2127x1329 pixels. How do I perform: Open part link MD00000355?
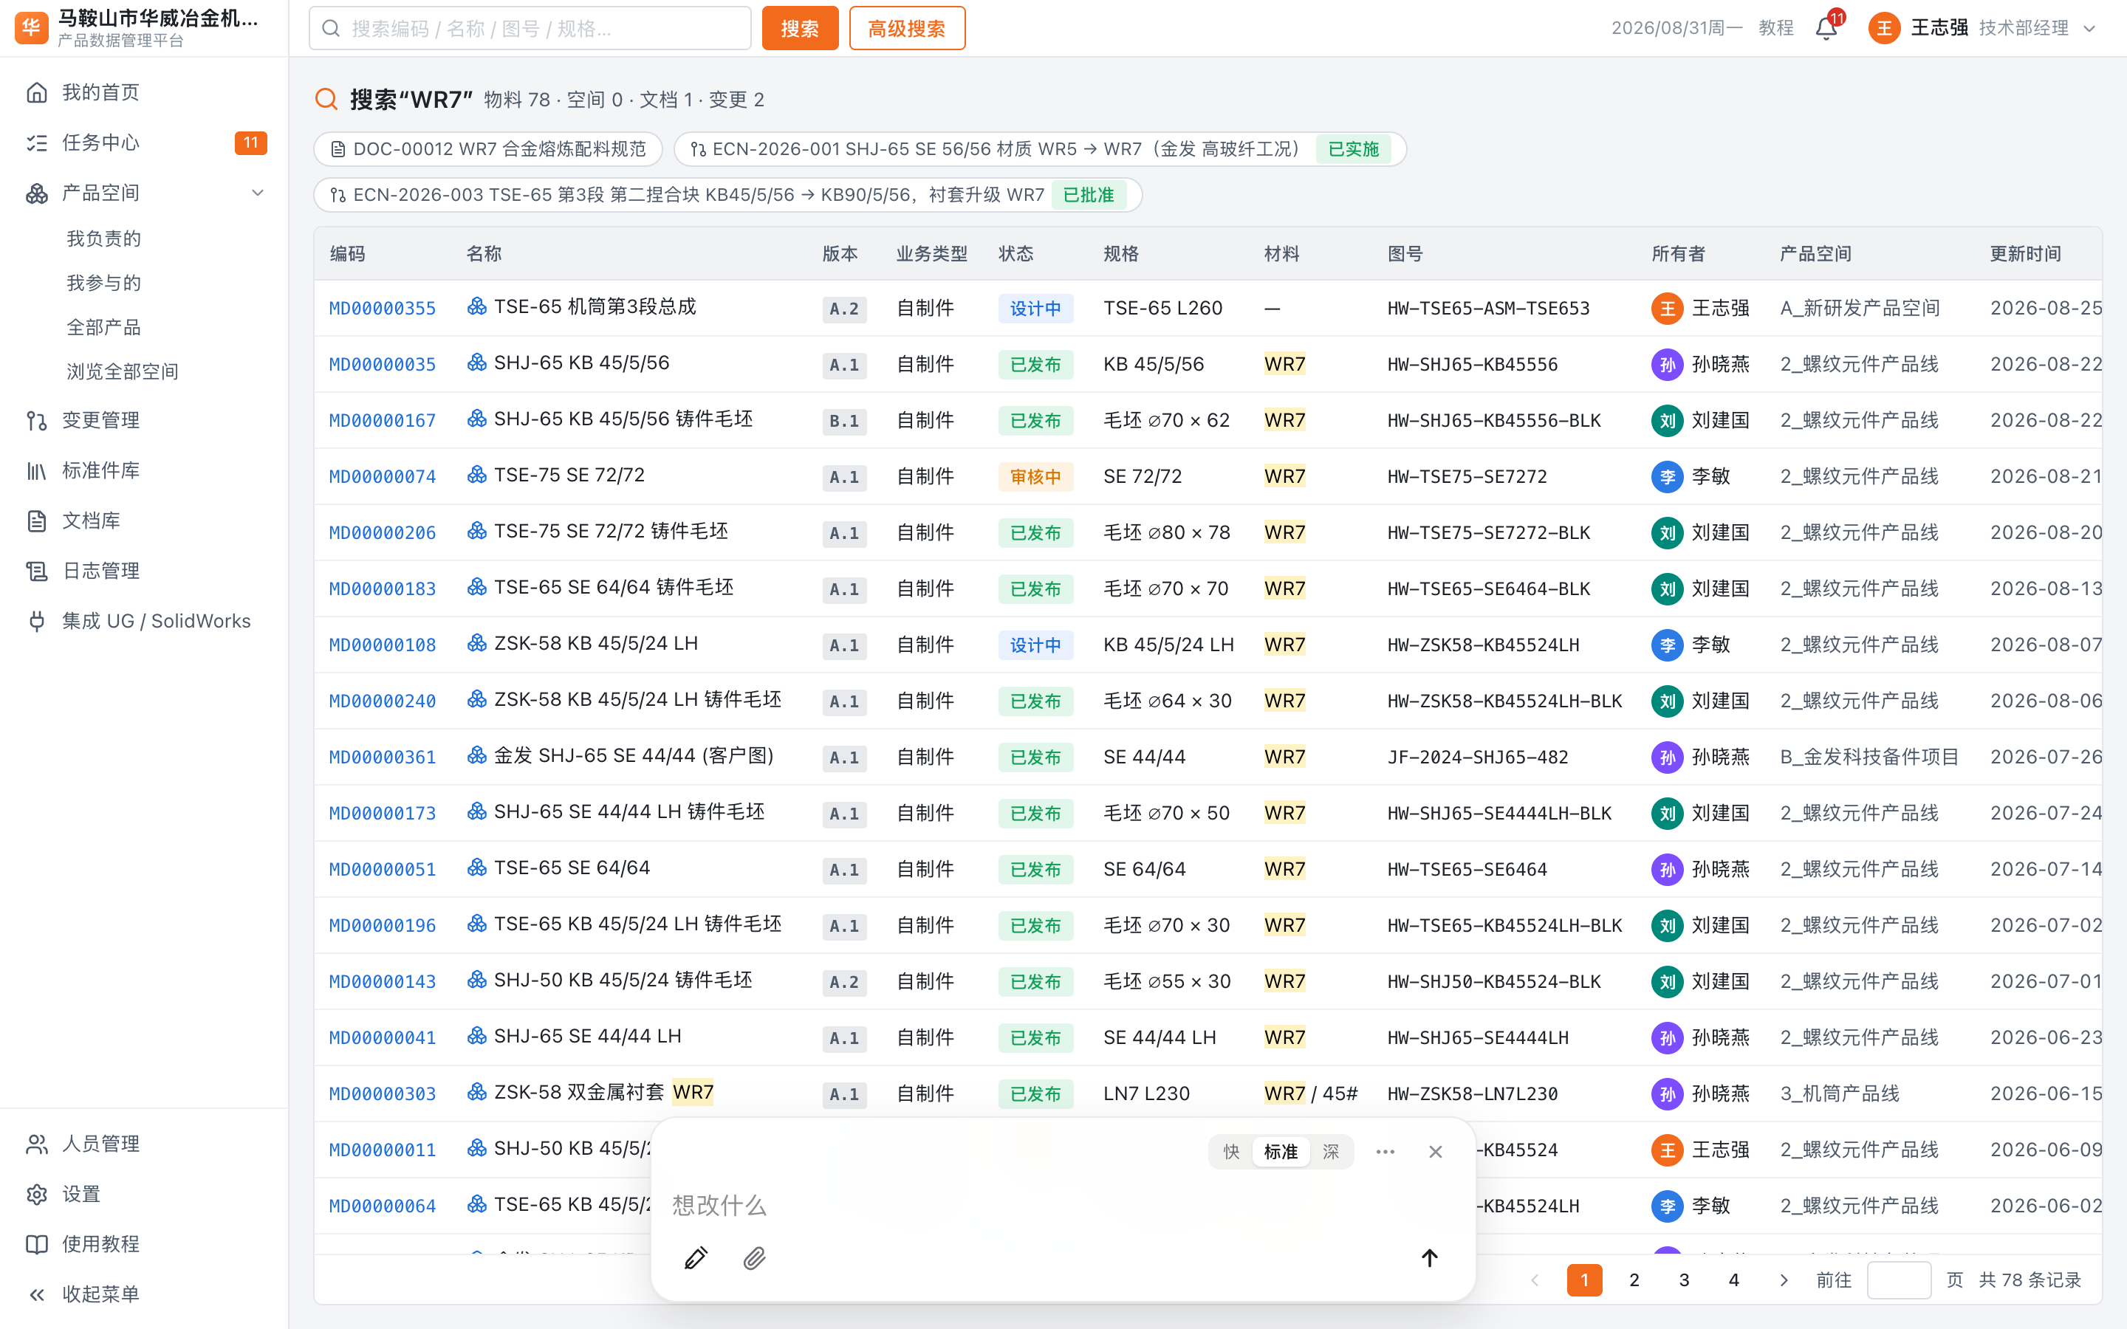[383, 309]
